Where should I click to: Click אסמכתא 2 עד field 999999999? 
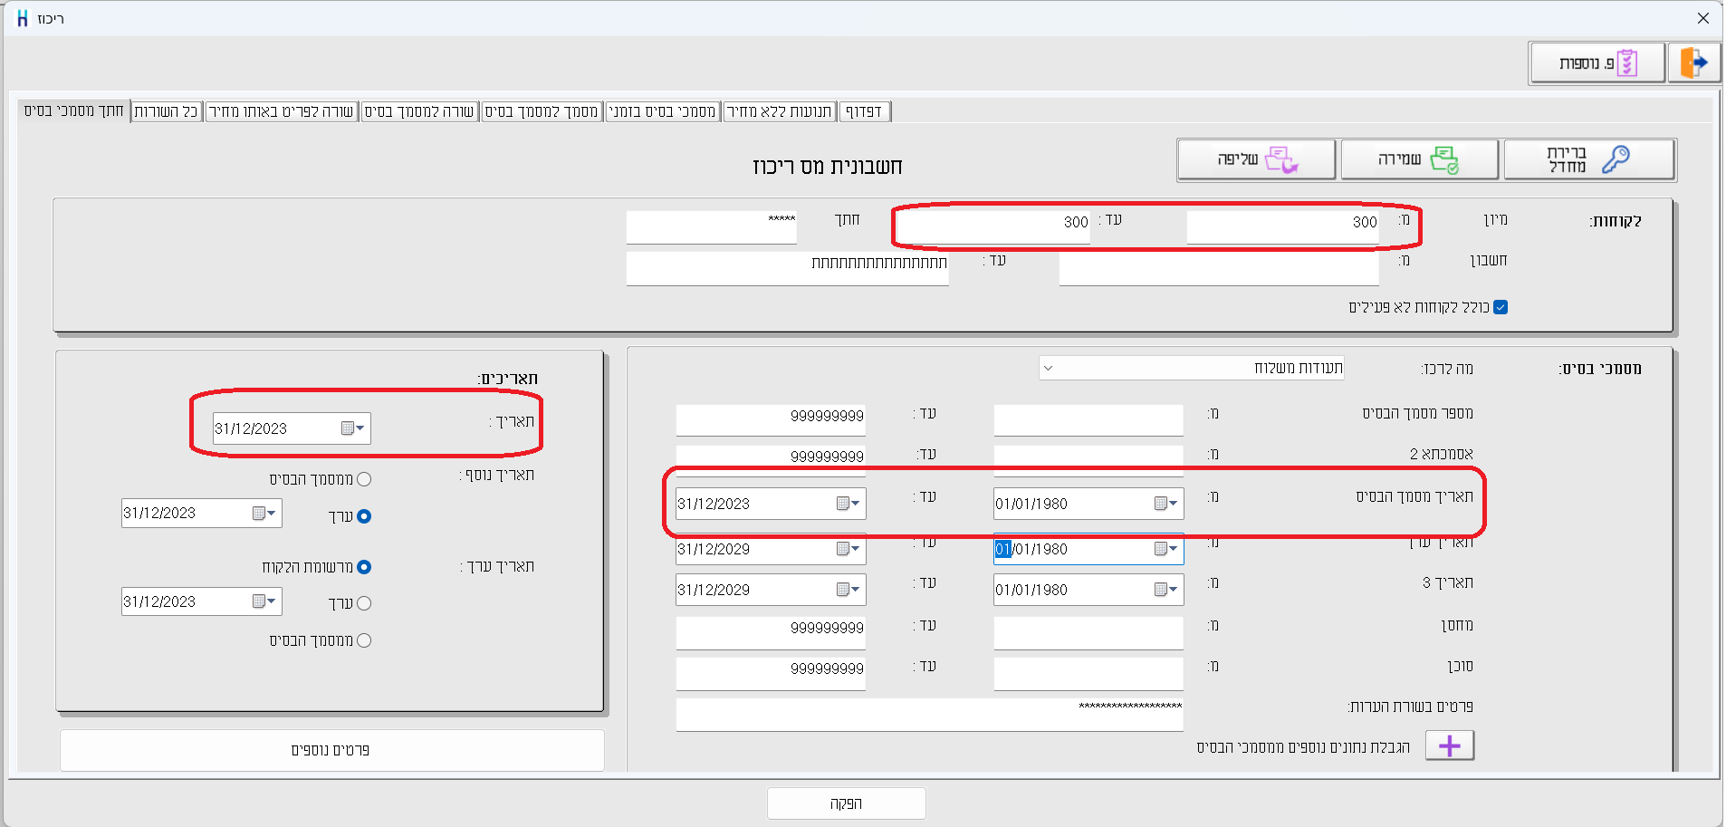point(771,459)
